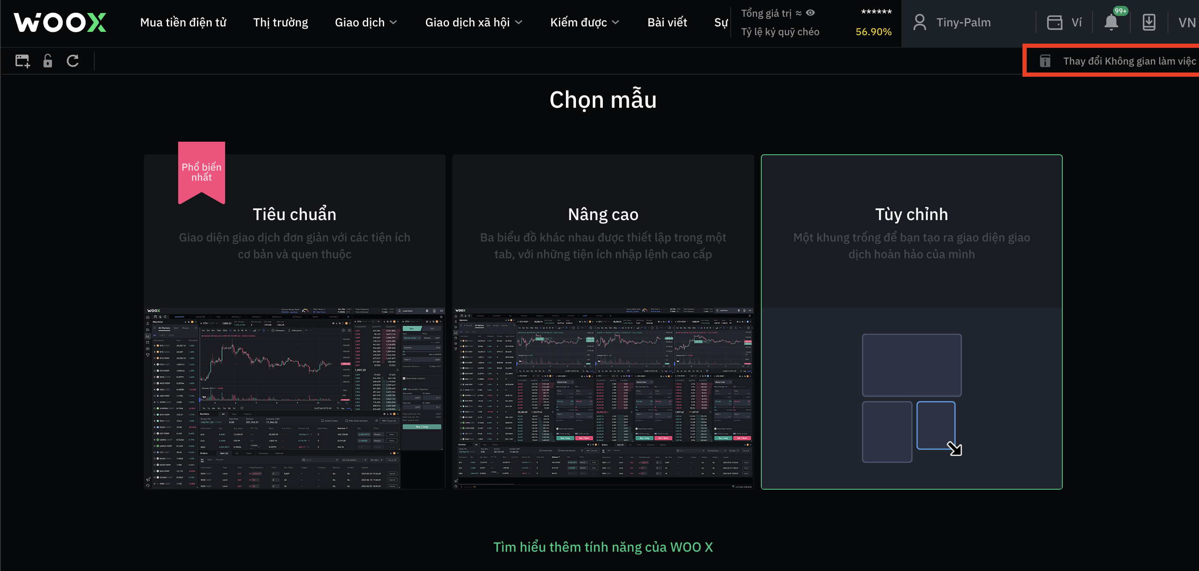Toggle the balance visibility eye icon
The width and height of the screenshot is (1199, 571).
[810, 13]
